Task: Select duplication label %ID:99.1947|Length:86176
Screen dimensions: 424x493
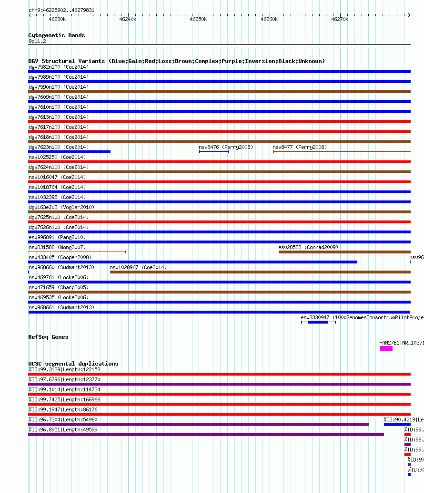Action: pyautogui.click(x=63, y=409)
